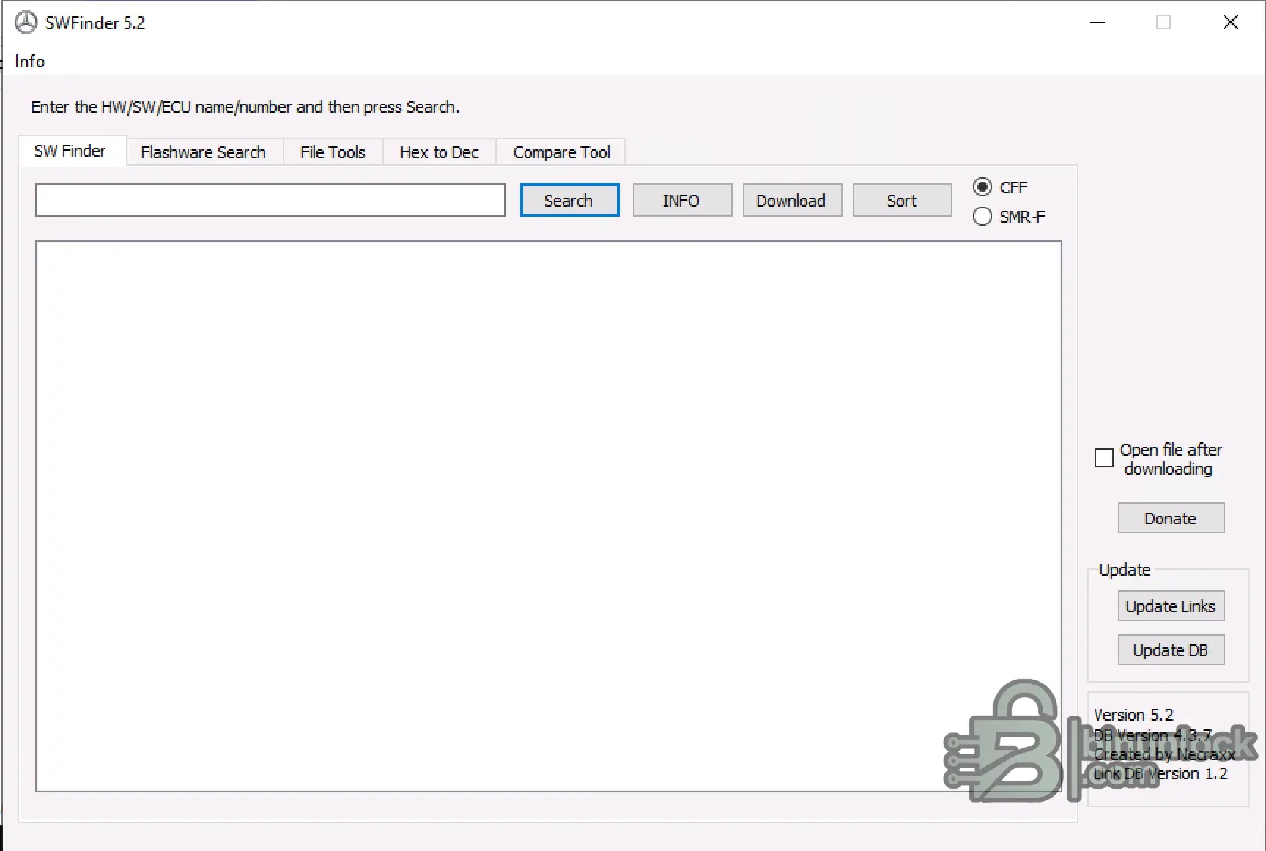Enable Open file after downloading
1266x851 pixels.
1103,458
